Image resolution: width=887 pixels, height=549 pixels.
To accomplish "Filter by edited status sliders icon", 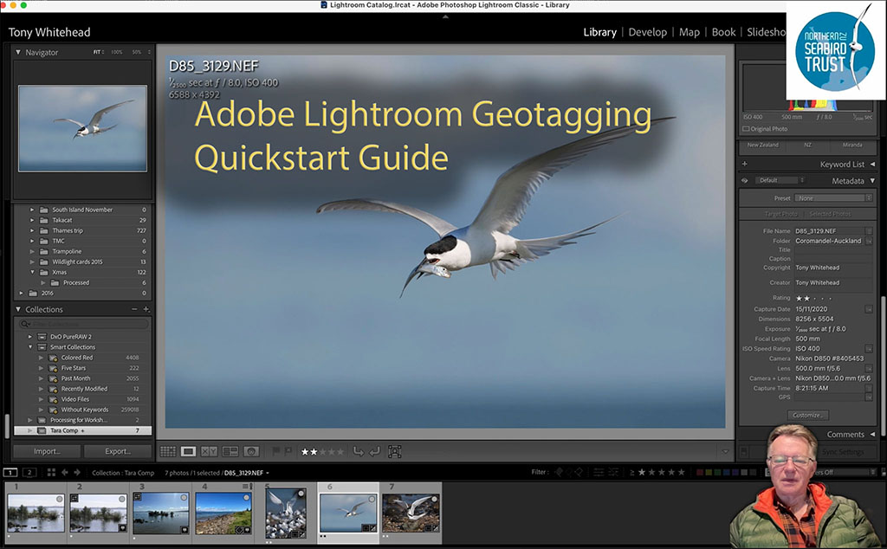I will pos(599,472).
